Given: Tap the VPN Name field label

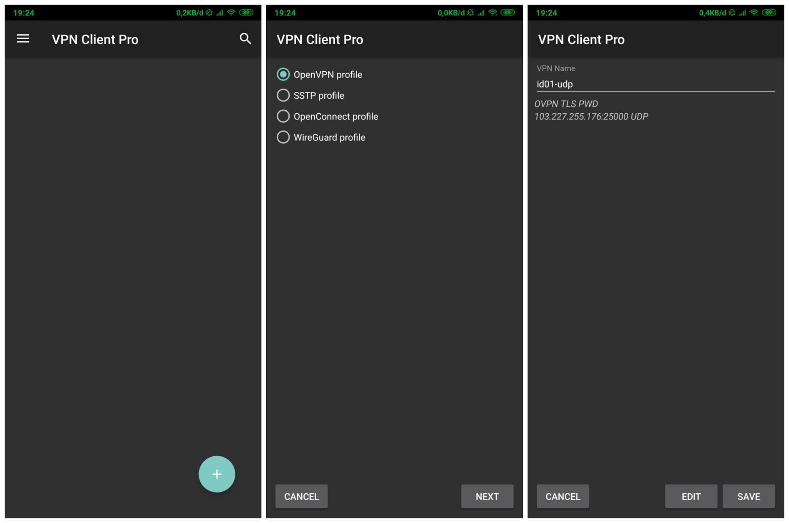Looking at the screenshot, I should click(x=556, y=68).
